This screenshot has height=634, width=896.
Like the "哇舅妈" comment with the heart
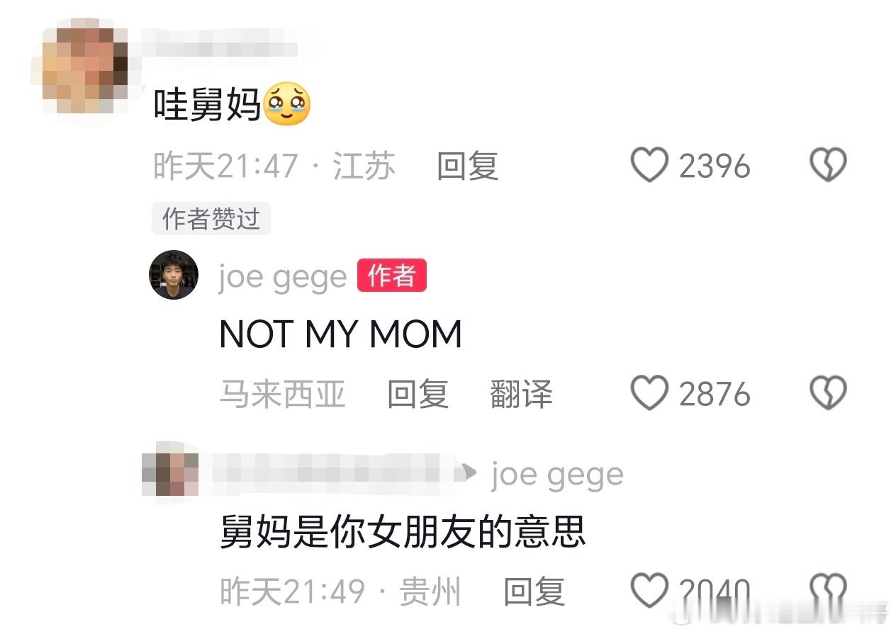pos(649,165)
